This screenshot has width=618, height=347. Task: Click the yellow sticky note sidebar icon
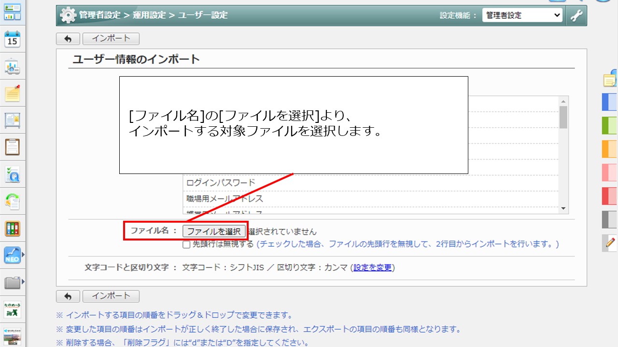pyautogui.click(x=13, y=93)
